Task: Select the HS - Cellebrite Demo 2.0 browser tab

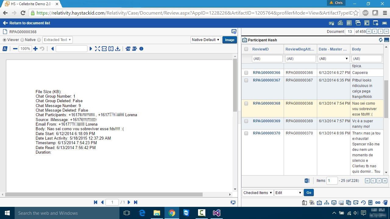Action: [30, 4]
